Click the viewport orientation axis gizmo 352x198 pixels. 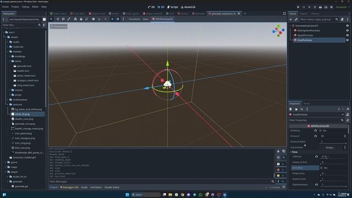tap(278, 31)
